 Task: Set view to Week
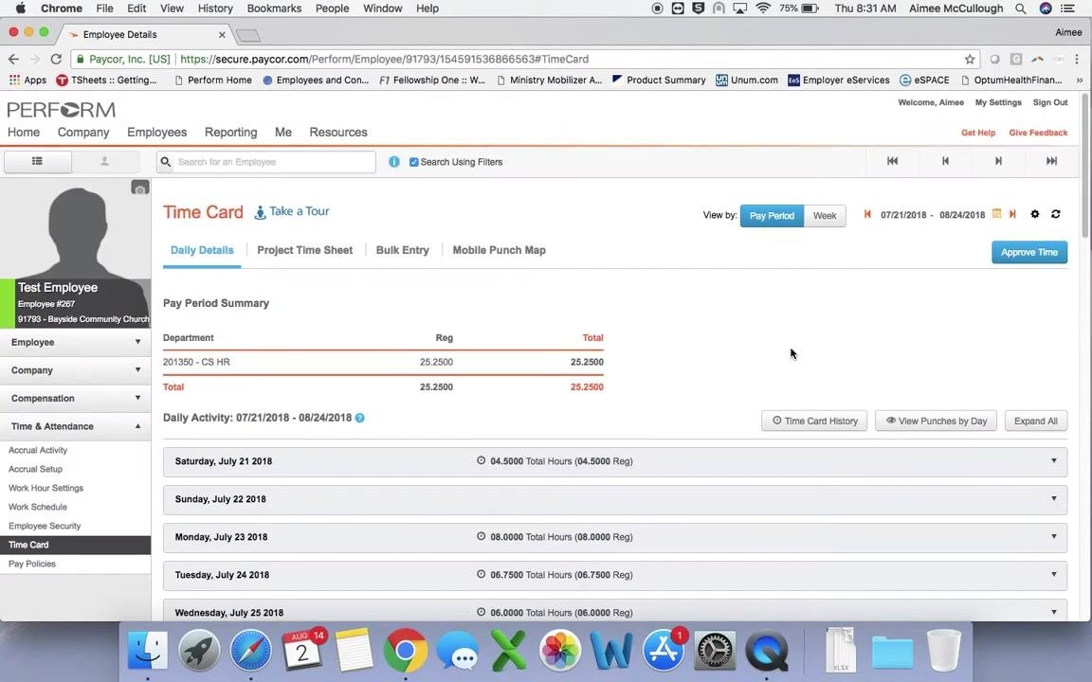coord(825,216)
